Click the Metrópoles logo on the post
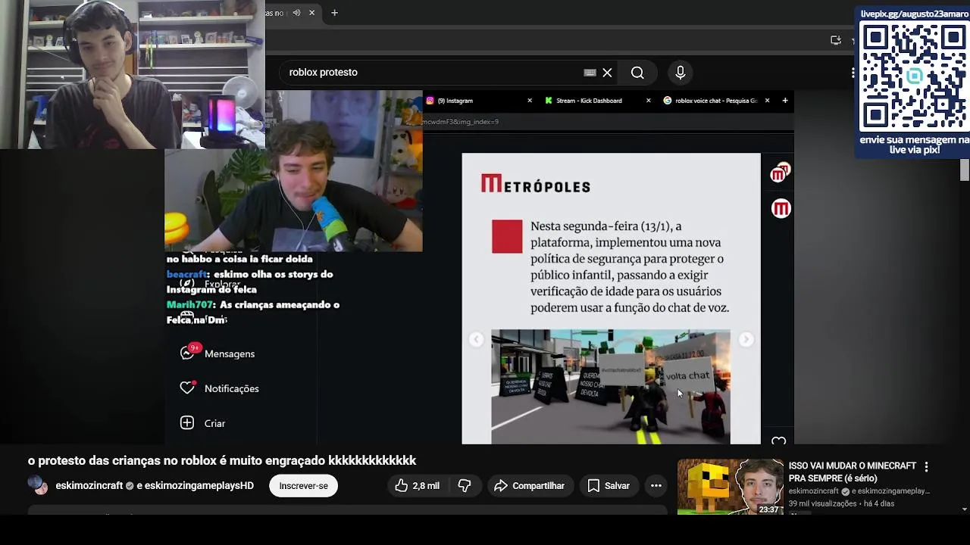The height and width of the screenshot is (545, 970). click(x=535, y=184)
